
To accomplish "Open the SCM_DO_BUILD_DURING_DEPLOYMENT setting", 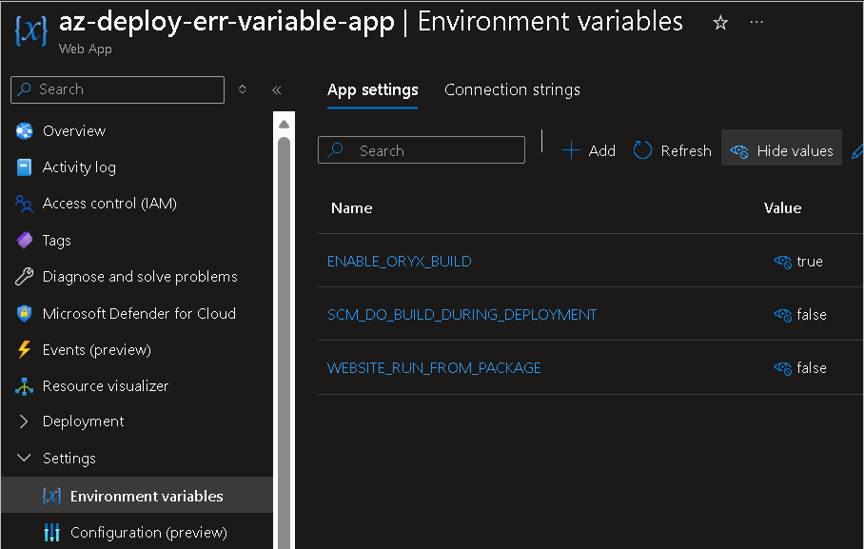I will pyautogui.click(x=462, y=314).
